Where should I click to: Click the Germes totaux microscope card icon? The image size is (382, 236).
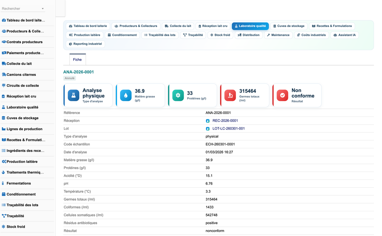(230, 95)
